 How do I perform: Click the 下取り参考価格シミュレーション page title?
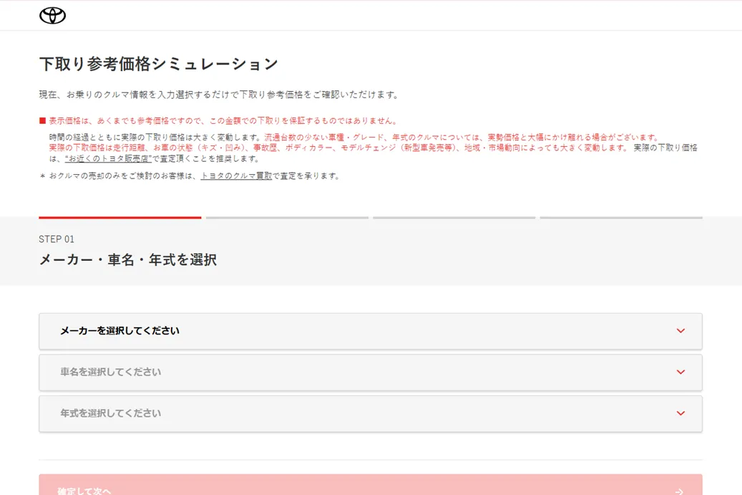click(x=159, y=64)
